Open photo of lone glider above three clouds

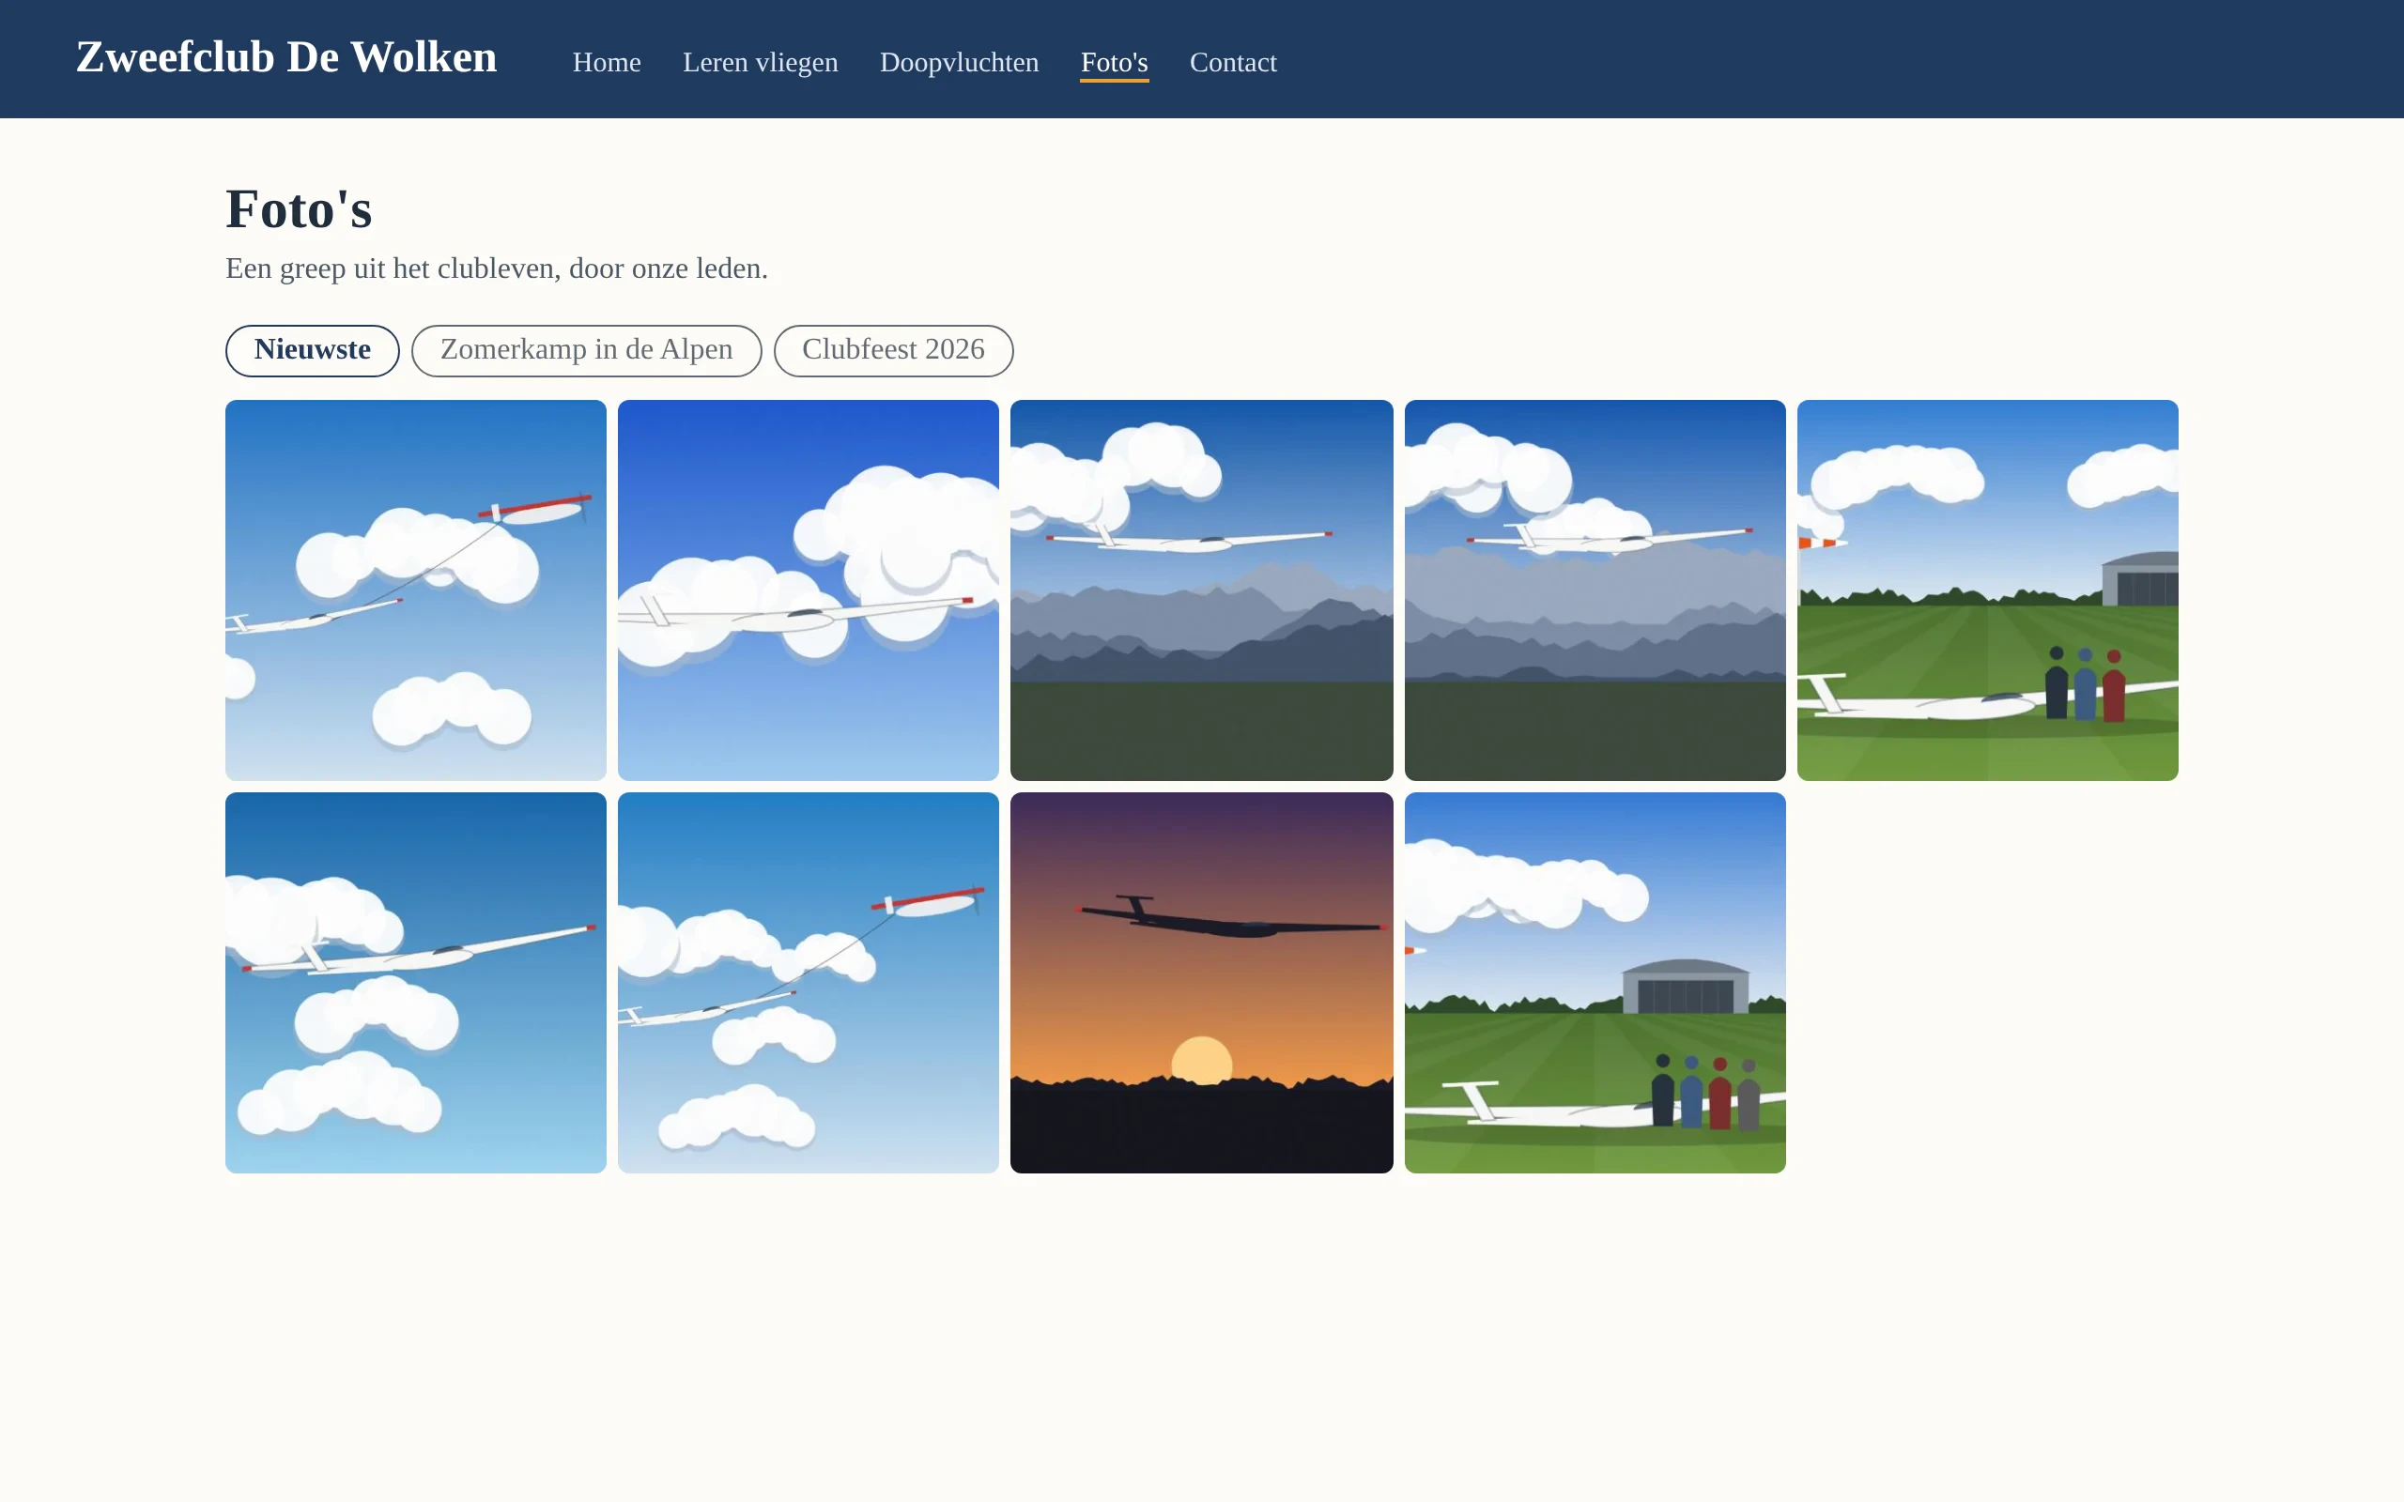click(x=415, y=983)
